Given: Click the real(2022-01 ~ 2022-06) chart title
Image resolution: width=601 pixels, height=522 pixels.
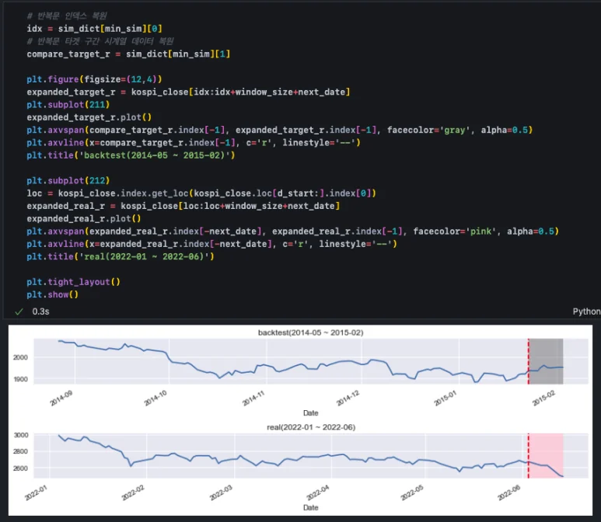Looking at the screenshot, I should [310, 428].
